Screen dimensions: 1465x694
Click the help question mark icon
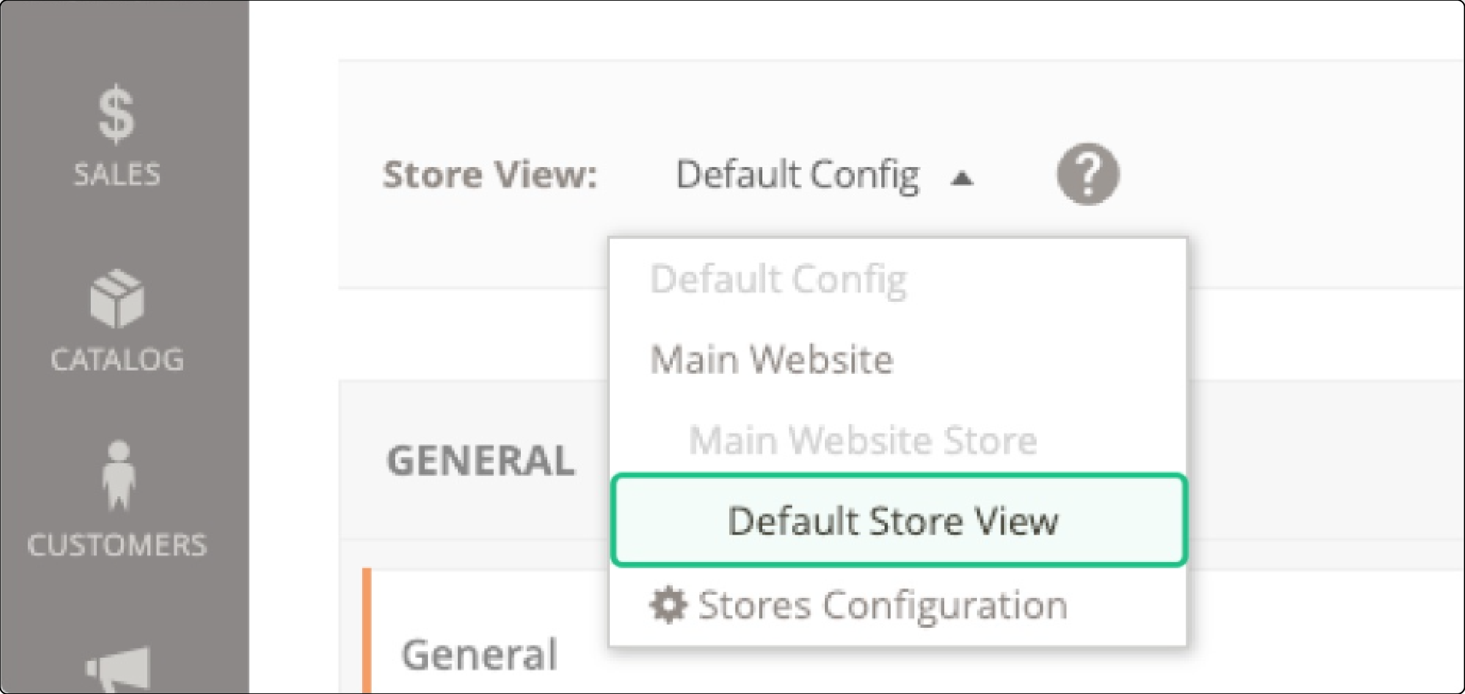click(1088, 174)
